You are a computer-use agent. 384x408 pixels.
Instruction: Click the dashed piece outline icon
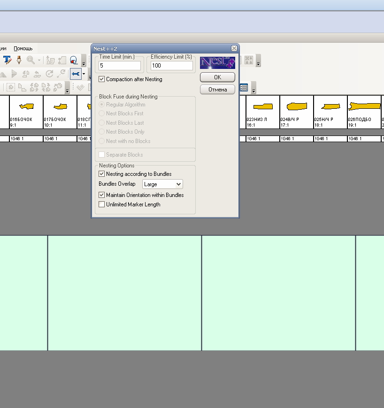(62, 60)
